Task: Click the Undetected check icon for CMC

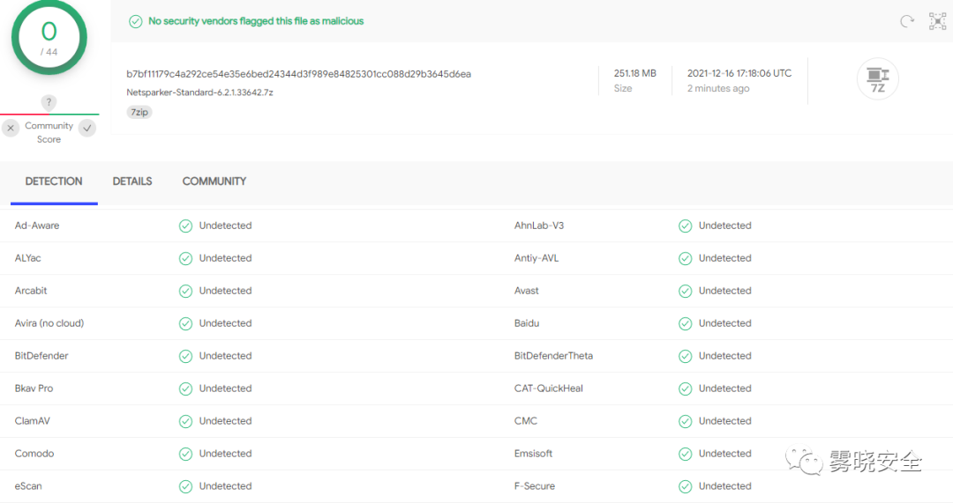Action: [685, 422]
